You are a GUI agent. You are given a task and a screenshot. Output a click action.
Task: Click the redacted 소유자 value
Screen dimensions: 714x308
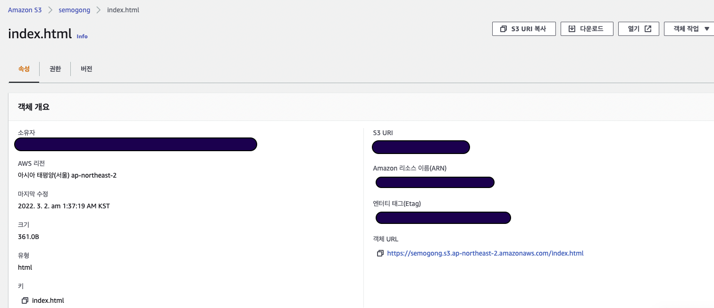pos(135,145)
